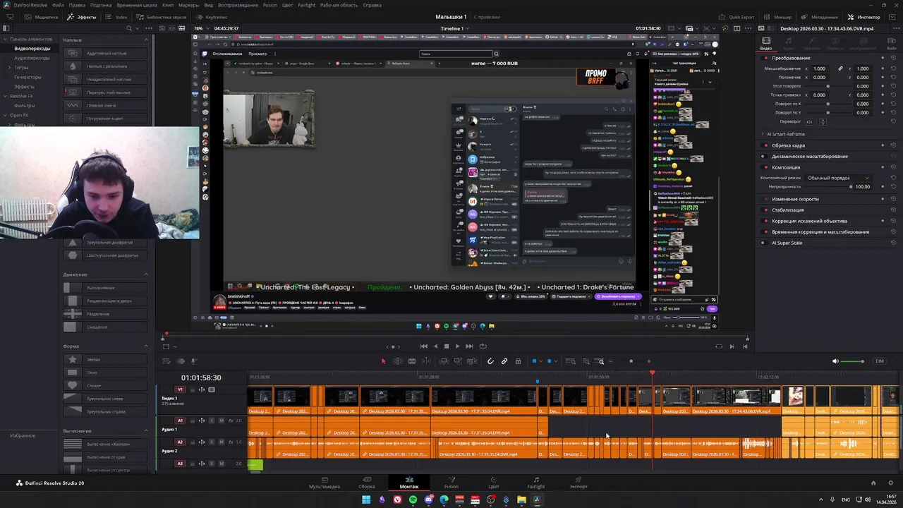Select the arrow selection tool
Screen dimensions: 903x508
tap(384, 361)
